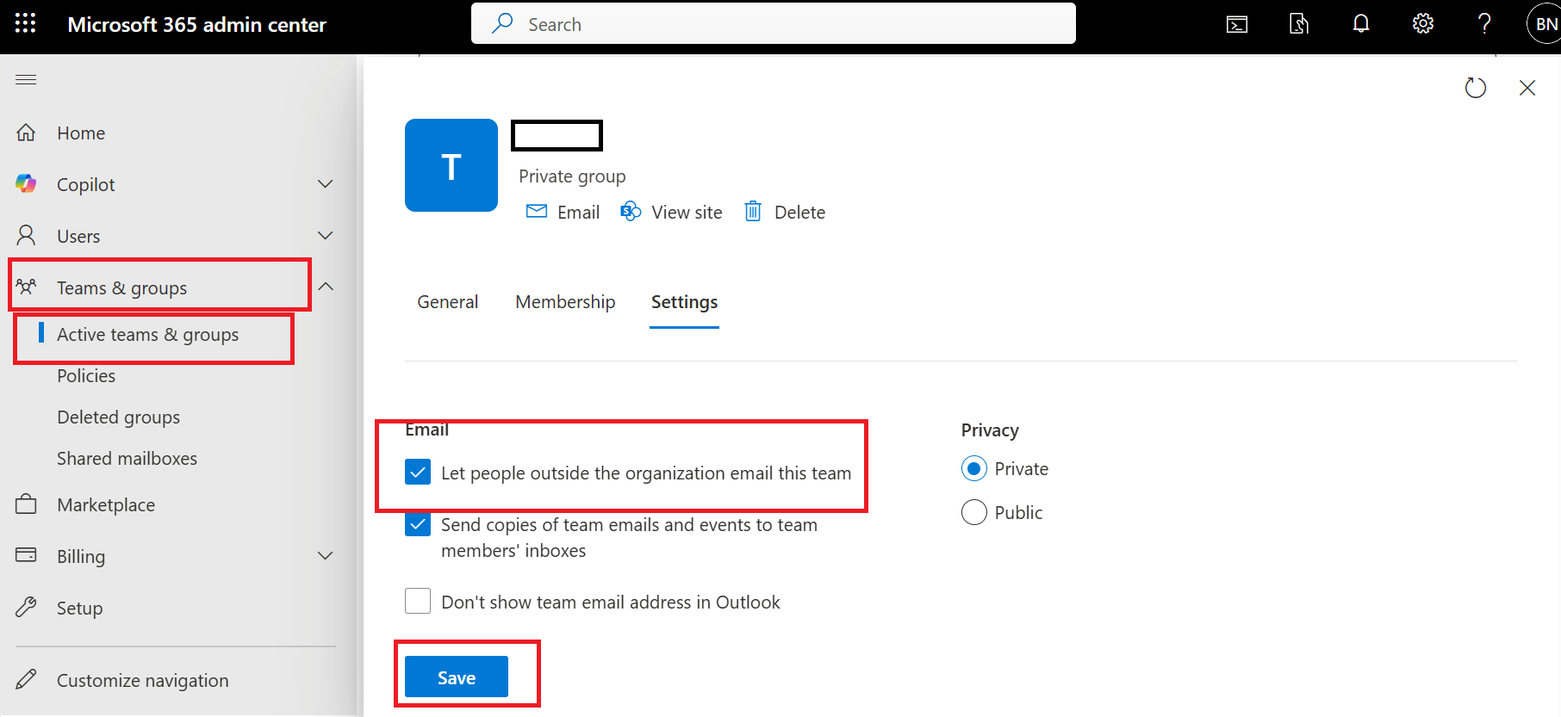The image size is (1561, 717).
Task: Expand the Billing menu chevron
Action: click(x=326, y=556)
